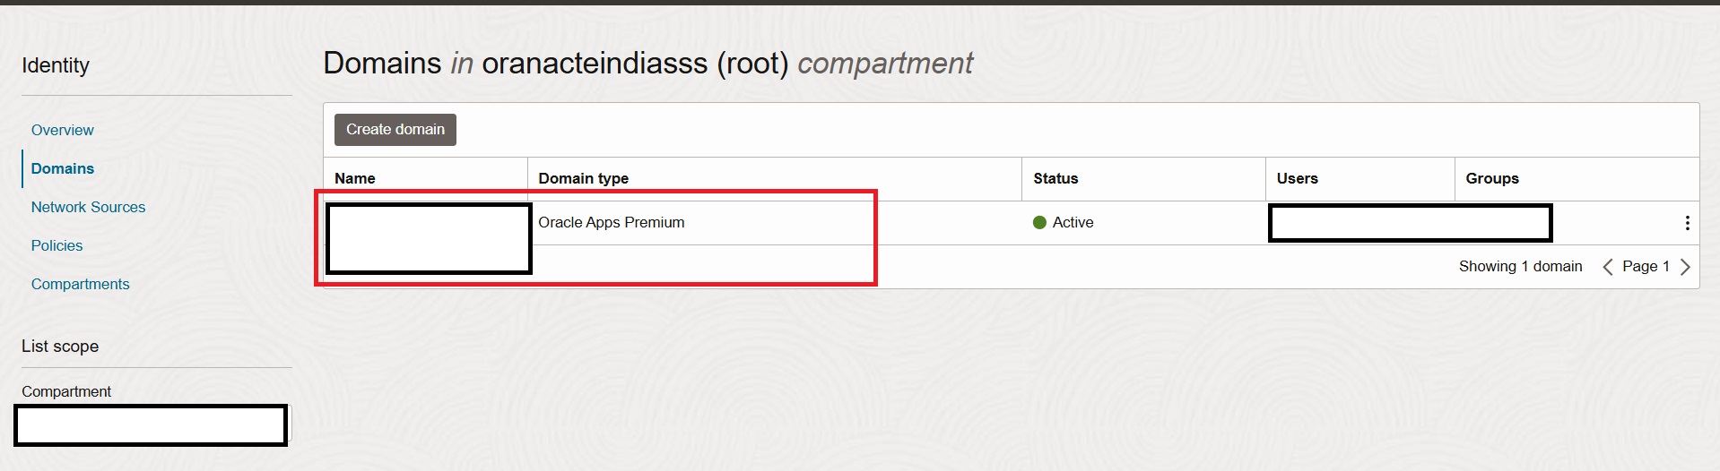Open the Overview link in the Identity sidebar
Screen dimensions: 1720x471
click(62, 130)
